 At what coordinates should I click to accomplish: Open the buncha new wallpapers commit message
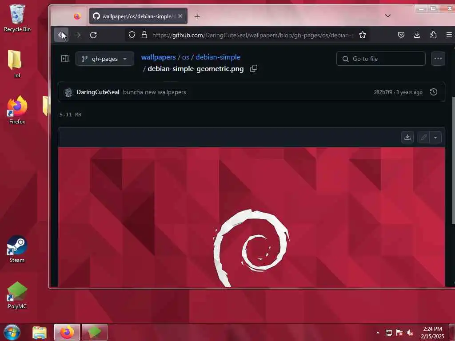[x=155, y=92]
